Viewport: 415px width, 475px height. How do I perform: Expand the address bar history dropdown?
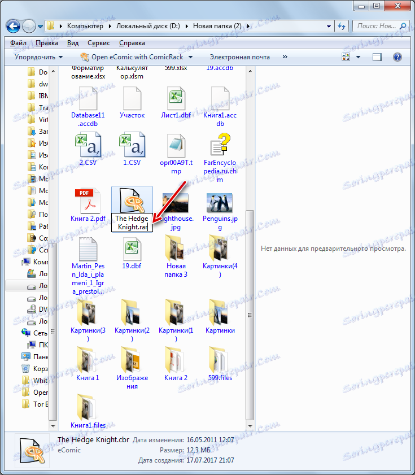(x=329, y=27)
